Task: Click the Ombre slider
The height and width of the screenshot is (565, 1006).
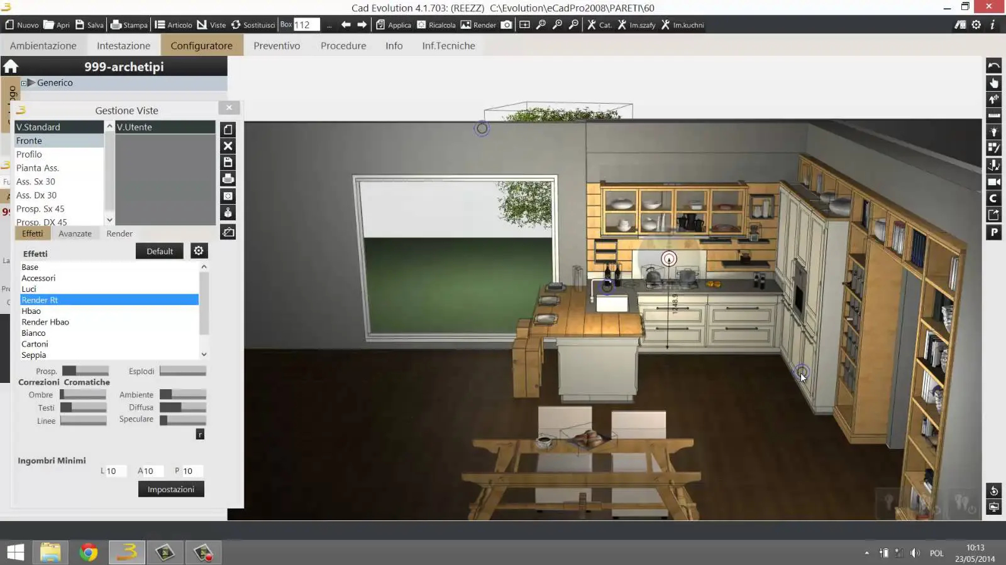Action: pos(83,395)
